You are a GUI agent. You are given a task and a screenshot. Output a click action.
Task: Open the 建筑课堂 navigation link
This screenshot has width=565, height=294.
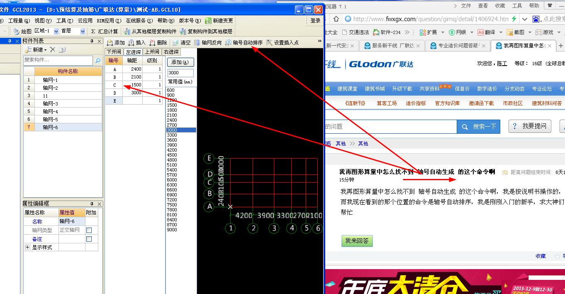347,89
